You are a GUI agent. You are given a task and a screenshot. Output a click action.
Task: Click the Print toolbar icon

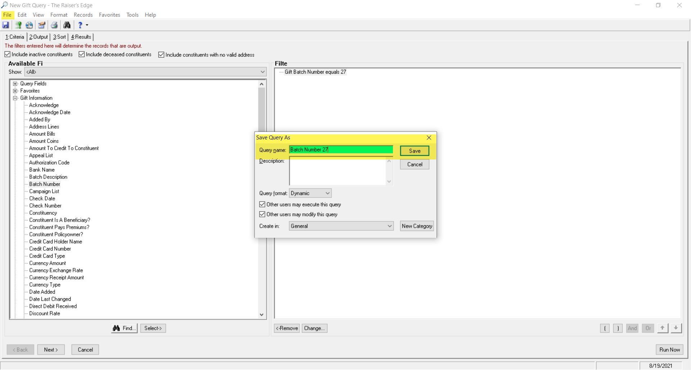pos(54,25)
